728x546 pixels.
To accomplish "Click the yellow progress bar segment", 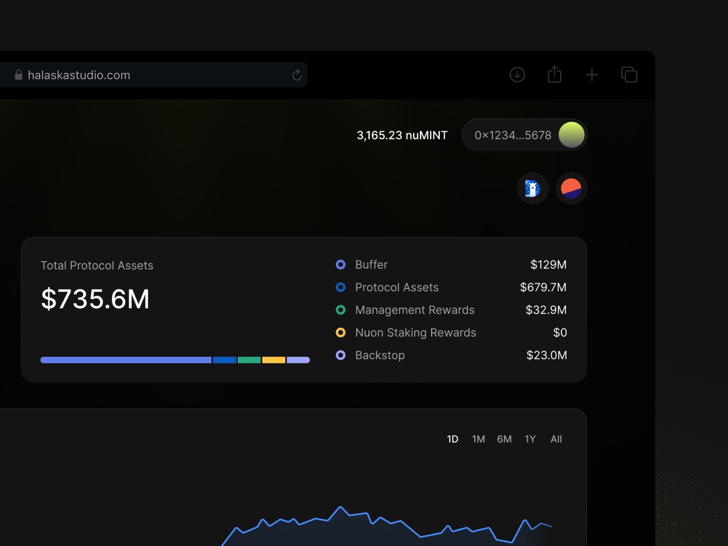I will click(274, 360).
